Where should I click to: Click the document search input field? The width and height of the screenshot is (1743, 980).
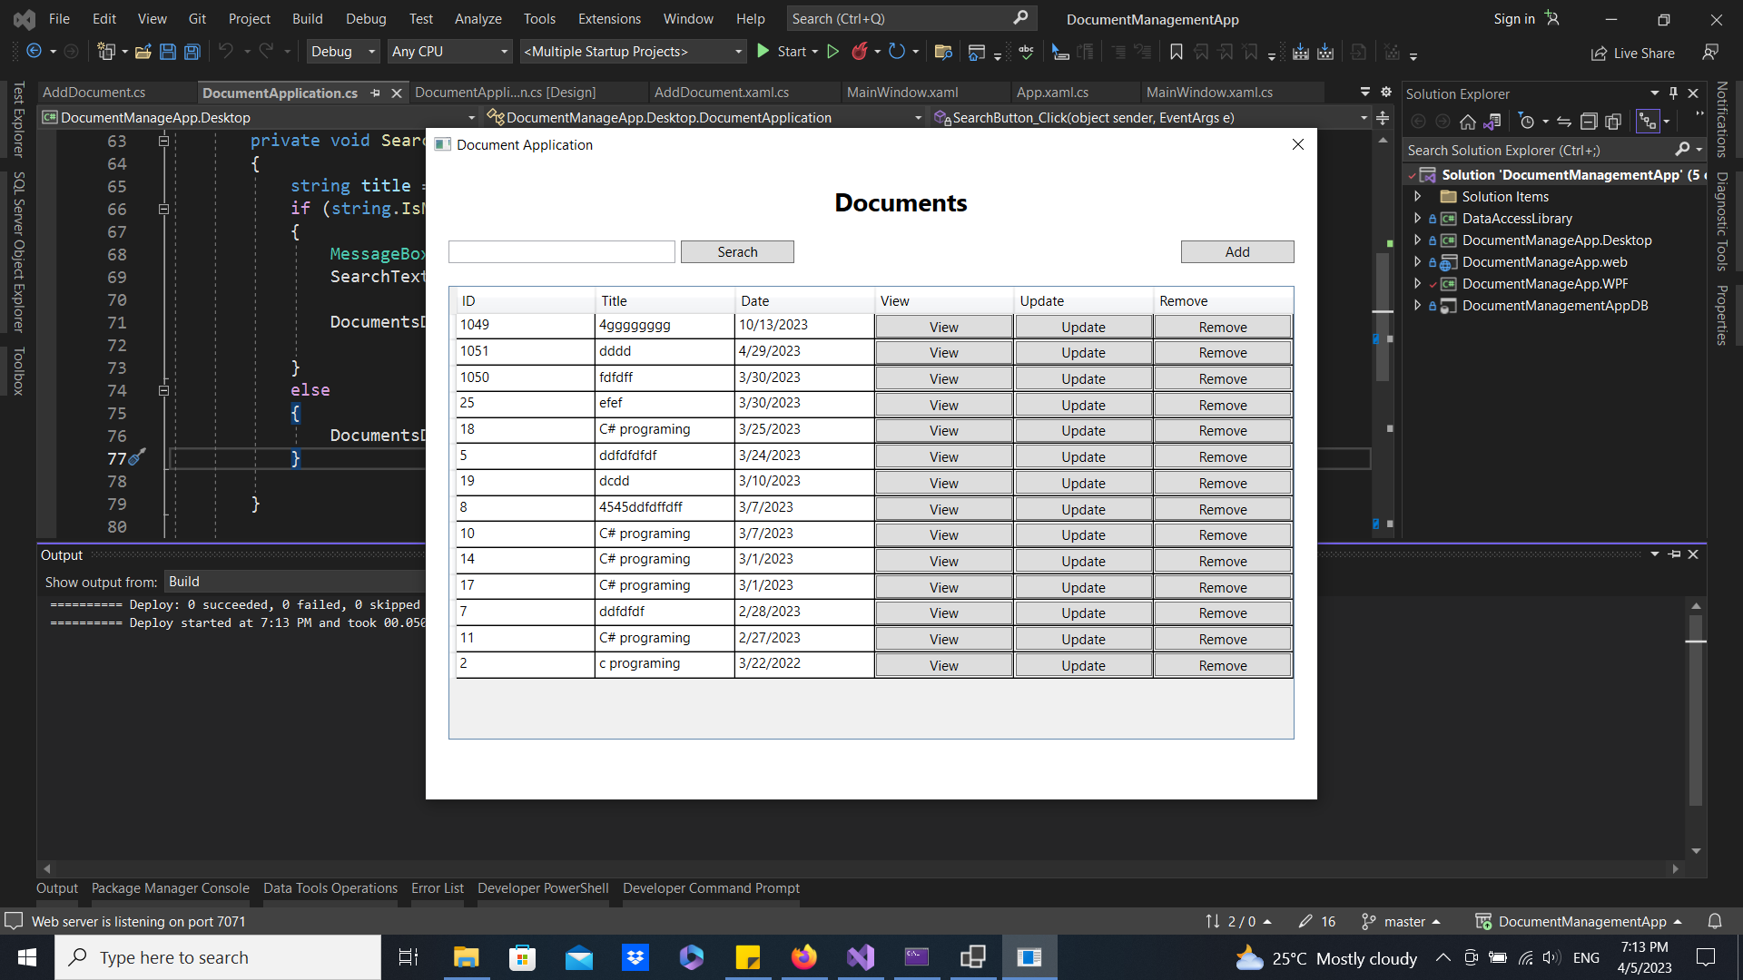point(561,251)
